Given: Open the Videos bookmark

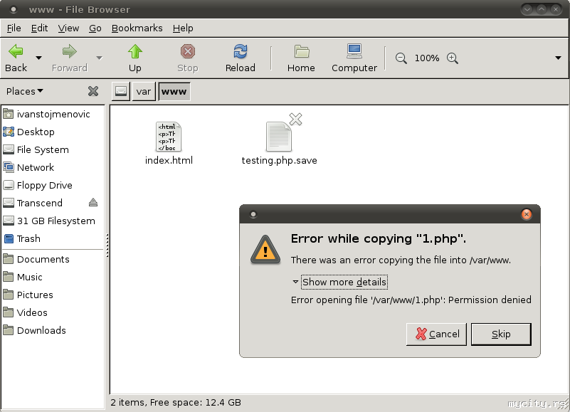Looking at the screenshot, I should [x=53, y=312].
